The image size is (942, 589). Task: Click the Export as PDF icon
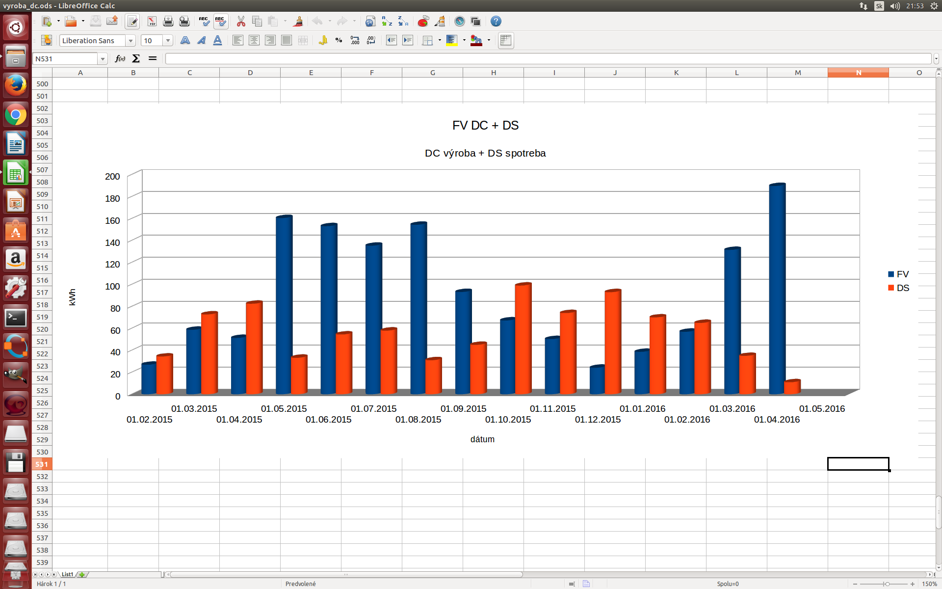click(152, 21)
